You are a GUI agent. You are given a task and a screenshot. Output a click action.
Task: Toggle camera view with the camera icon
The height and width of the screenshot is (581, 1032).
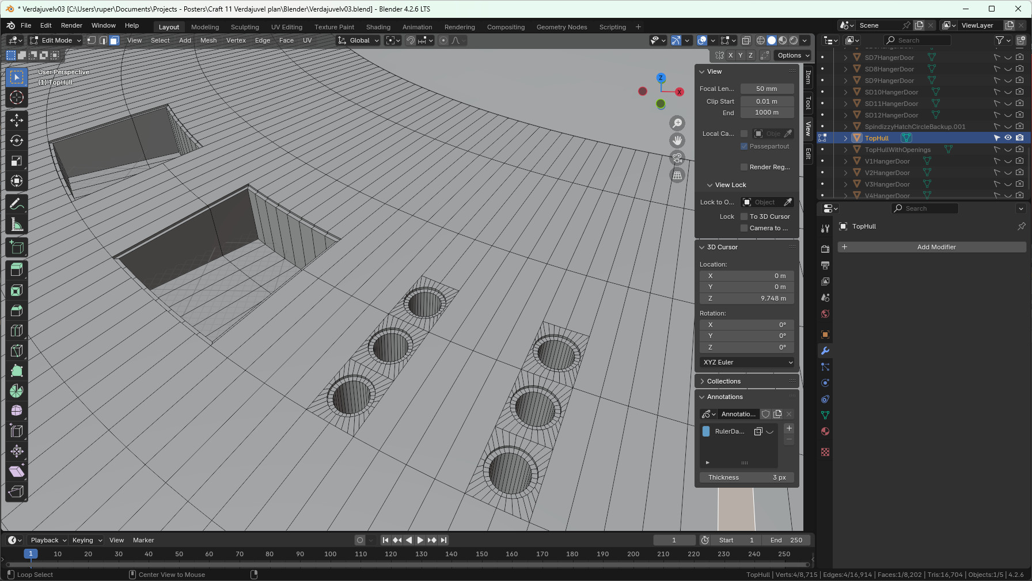677,158
